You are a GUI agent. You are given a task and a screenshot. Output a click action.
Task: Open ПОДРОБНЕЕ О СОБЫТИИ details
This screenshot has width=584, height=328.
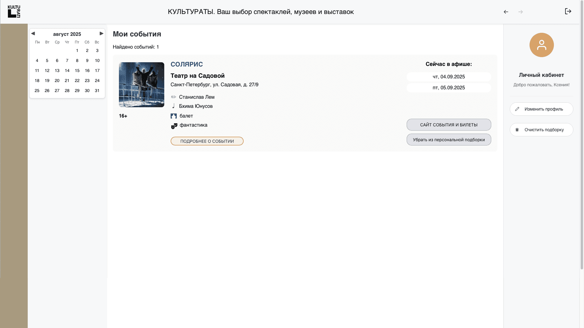coord(207,141)
